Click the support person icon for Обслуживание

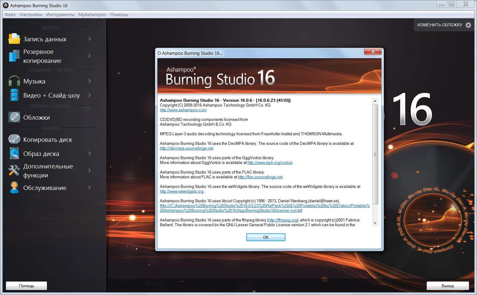(x=14, y=188)
